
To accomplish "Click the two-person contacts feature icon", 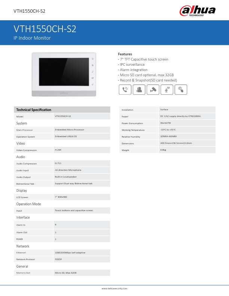I will [139, 90].
